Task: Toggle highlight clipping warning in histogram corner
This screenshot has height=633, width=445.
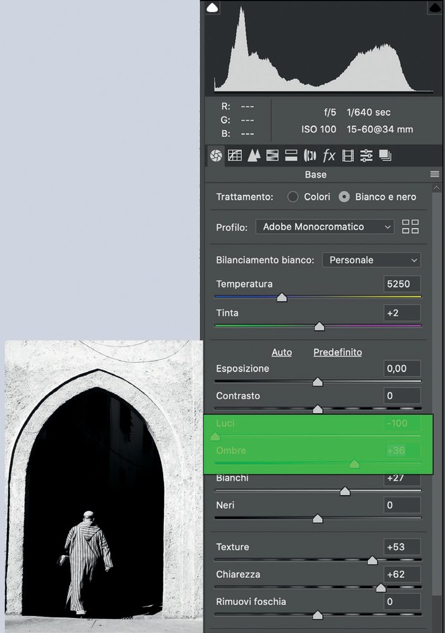Action: 434,8
